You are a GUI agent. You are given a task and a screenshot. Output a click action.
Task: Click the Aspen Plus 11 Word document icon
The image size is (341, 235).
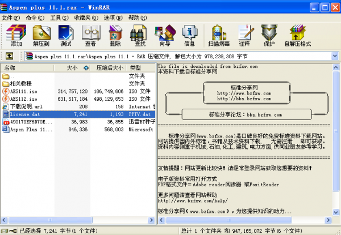(6, 129)
